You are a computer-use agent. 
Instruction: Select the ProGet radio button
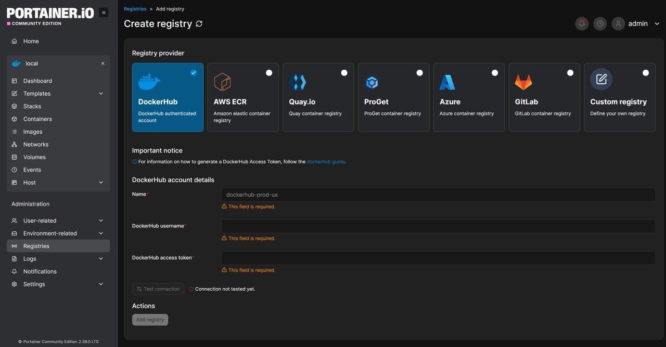[419, 73]
